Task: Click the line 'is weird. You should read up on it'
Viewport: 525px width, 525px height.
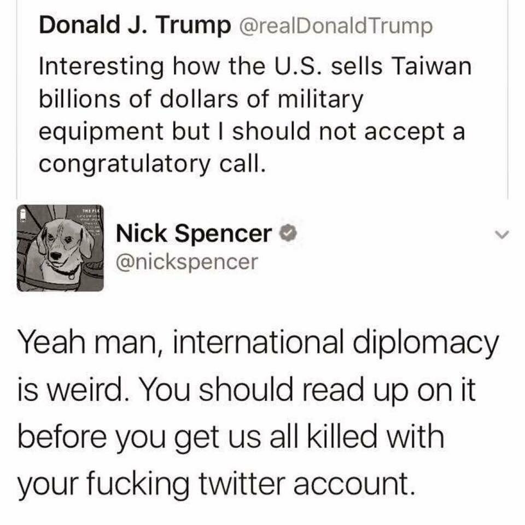Action: pos(247,390)
